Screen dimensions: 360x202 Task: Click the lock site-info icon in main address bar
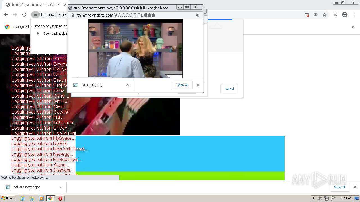(35, 15)
